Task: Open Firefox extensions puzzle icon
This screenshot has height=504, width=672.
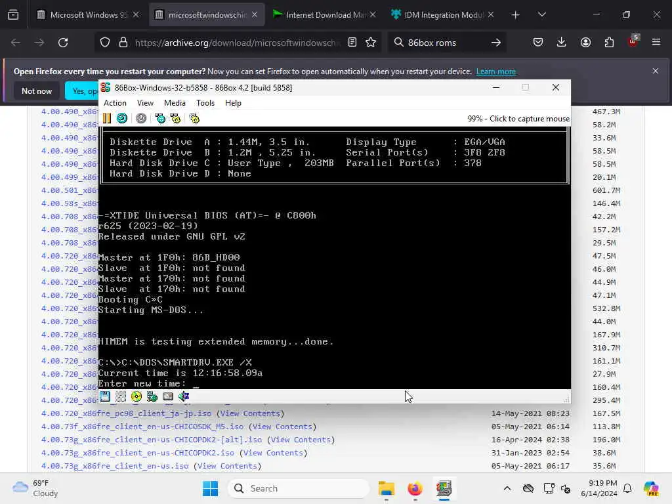Action: 609,43
